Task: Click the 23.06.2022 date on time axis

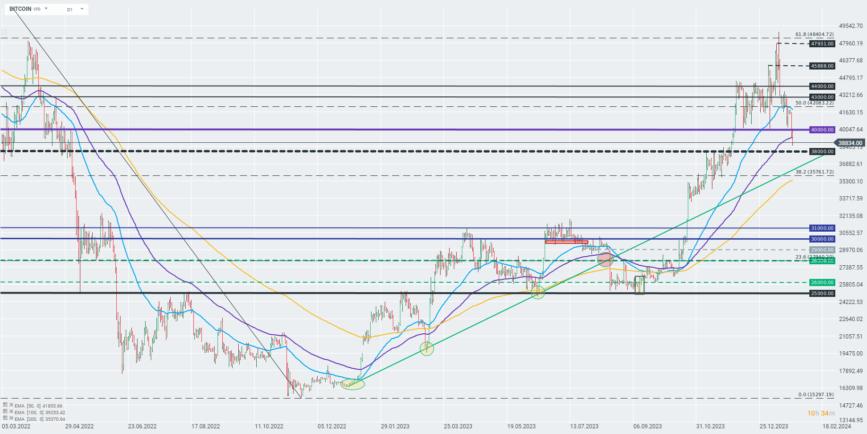Action: tap(142, 426)
